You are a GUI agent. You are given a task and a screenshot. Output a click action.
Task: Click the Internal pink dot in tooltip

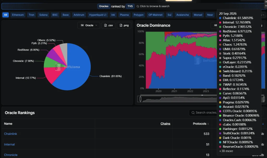(x=220, y=22)
